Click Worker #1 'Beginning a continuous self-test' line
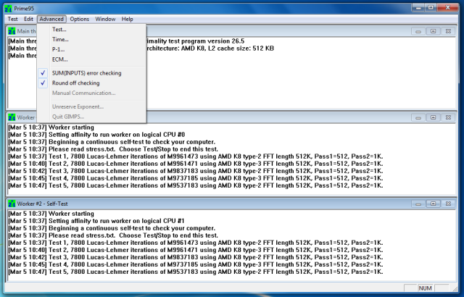 point(112,142)
